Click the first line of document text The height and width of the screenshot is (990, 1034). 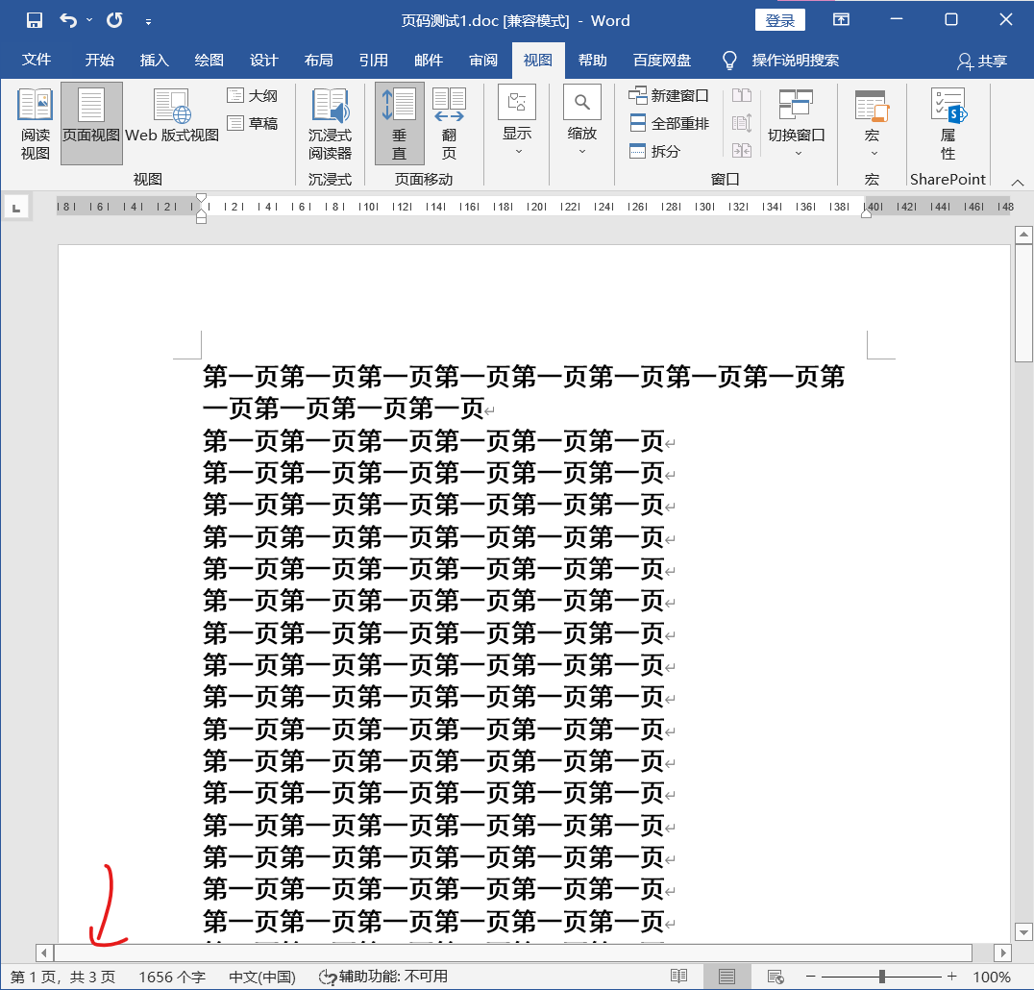point(524,378)
